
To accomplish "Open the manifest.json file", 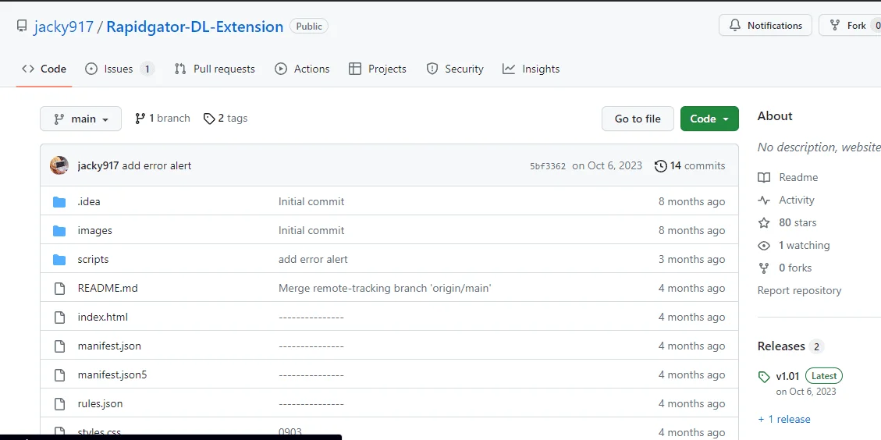I will pyautogui.click(x=109, y=346).
